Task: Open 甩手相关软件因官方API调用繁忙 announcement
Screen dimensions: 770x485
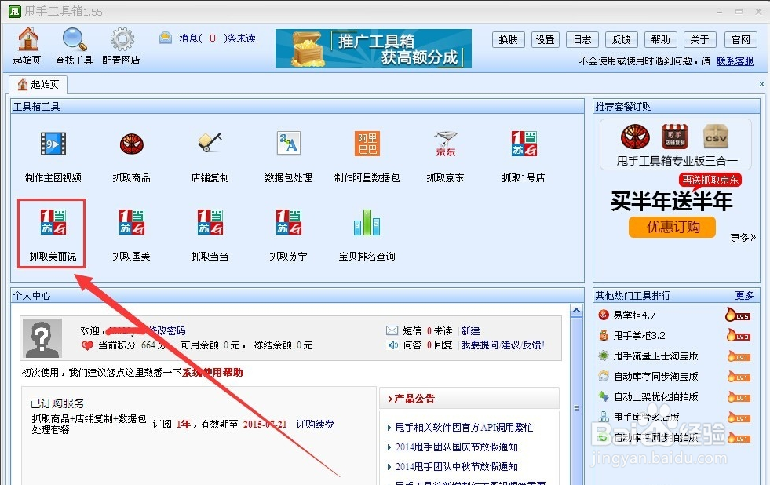Action: pyautogui.click(x=464, y=428)
